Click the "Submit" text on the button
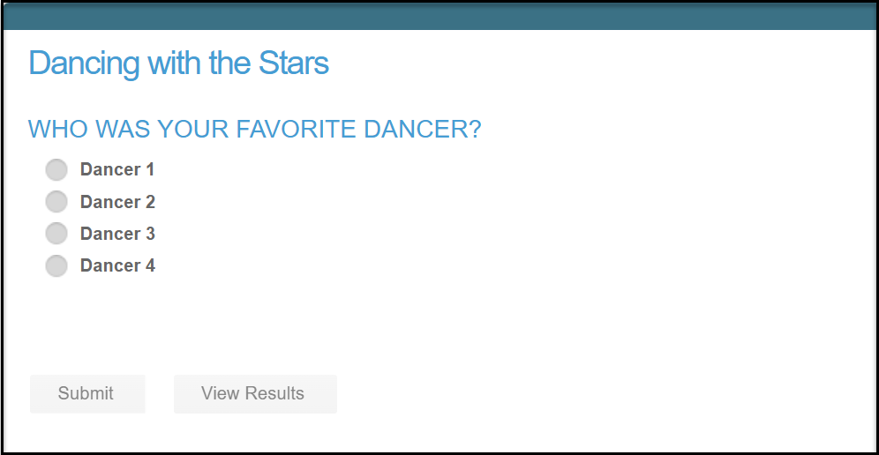 click(86, 393)
